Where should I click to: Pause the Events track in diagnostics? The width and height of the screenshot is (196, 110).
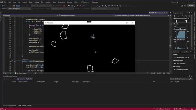coord(175,27)
